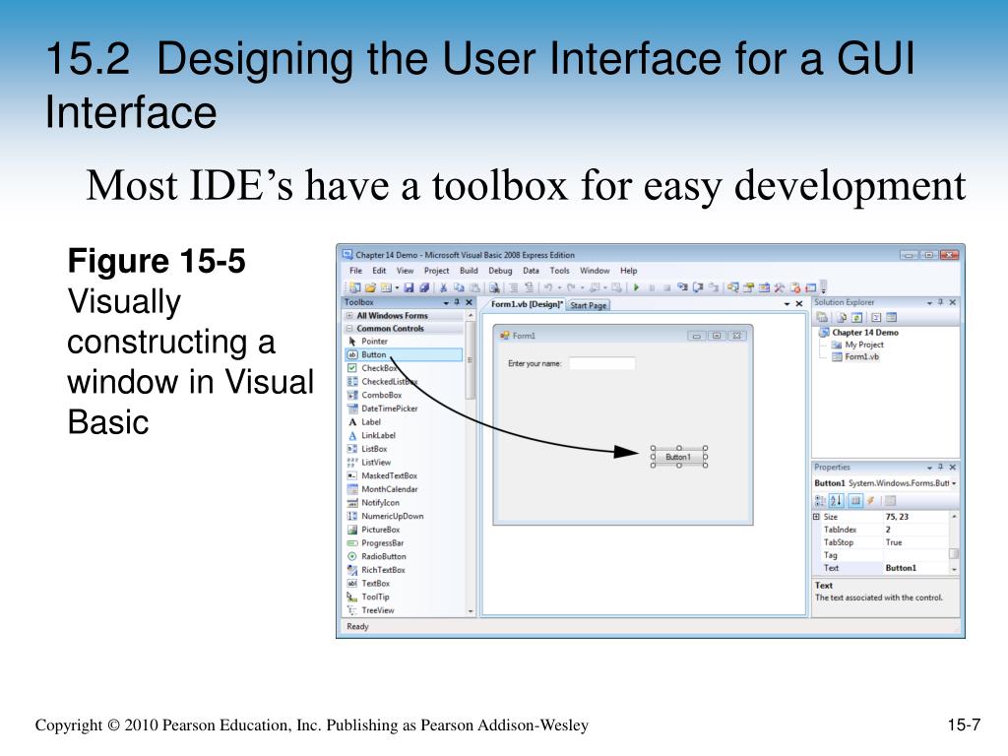
Task: Click the Cut scissors icon
Action: pos(443,287)
